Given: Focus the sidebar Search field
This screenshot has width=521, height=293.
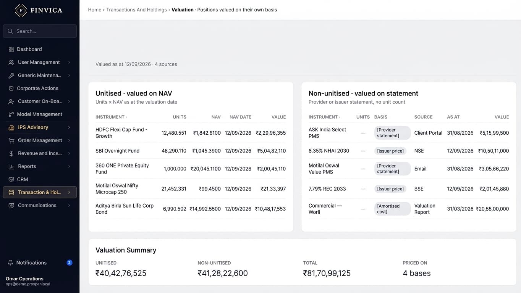Looking at the screenshot, I should click(40, 31).
